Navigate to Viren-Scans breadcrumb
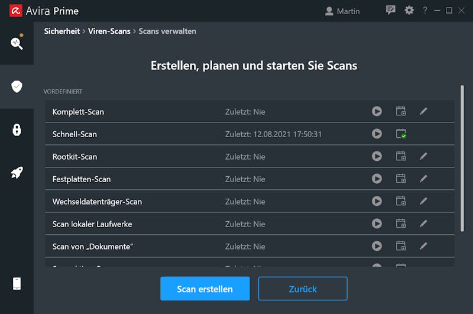The height and width of the screenshot is (314, 473). 109,31
